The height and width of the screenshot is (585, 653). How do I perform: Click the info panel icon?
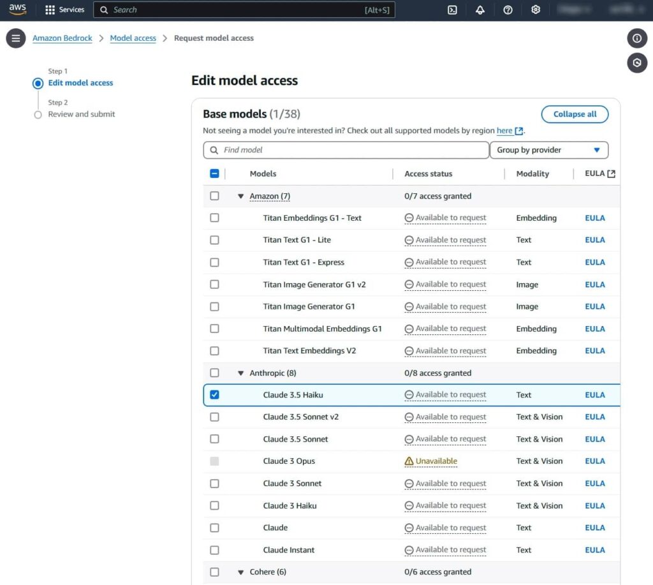(x=636, y=38)
